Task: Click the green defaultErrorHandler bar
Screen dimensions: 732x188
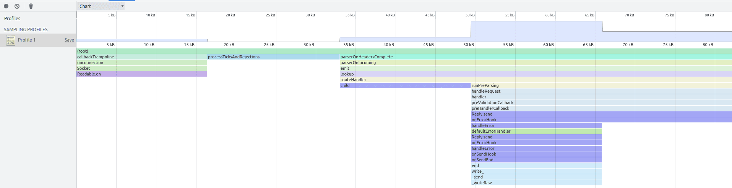Action: [x=536, y=131]
